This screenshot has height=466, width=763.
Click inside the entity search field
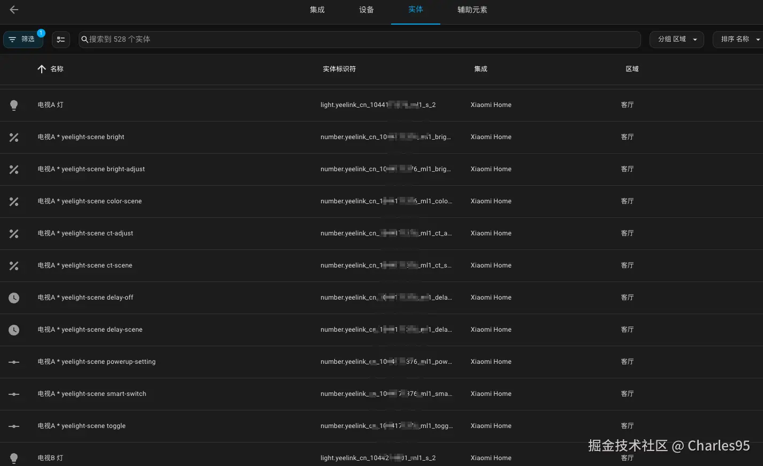pyautogui.click(x=358, y=39)
